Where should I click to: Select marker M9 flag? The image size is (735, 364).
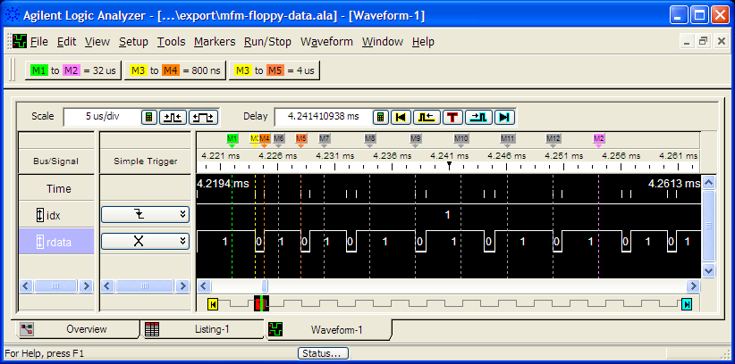(415, 139)
